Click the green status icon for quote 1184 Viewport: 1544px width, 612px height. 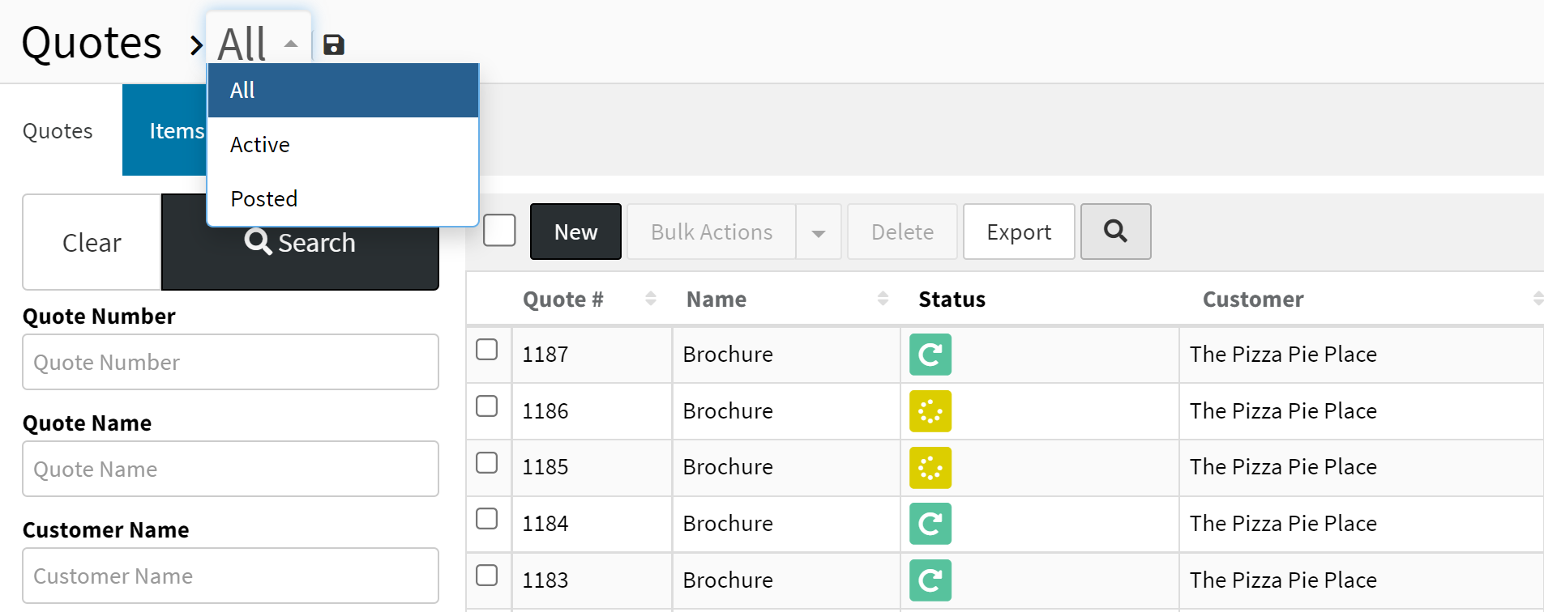pos(930,524)
